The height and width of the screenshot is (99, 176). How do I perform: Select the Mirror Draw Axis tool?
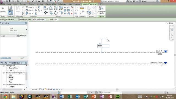pyautogui.click(x=61, y=8)
